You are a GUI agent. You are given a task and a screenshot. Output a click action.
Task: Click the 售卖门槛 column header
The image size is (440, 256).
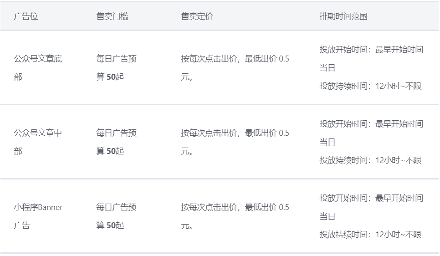pyautogui.click(x=113, y=16)
